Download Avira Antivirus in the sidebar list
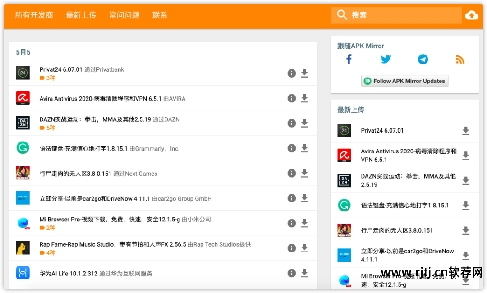The width and height of the screenshot is (487, 293). (465, 156)
